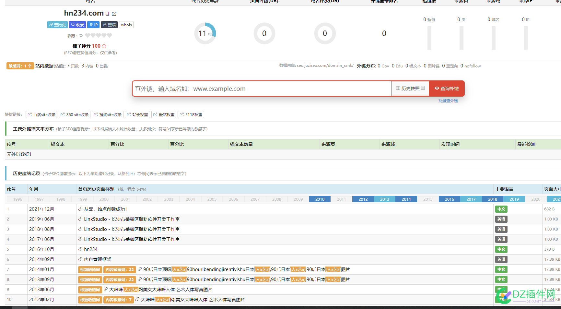Open hn234.com in new window icon
Viewport: 561px width, 309px height.
(114, 14)
